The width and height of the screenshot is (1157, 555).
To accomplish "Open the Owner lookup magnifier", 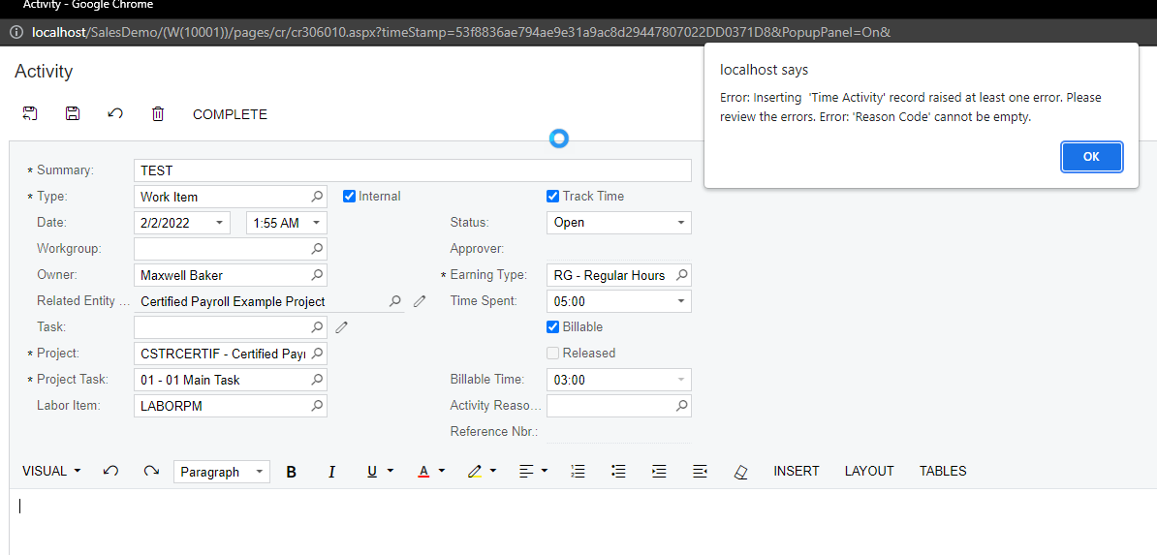I will [317, 275].
